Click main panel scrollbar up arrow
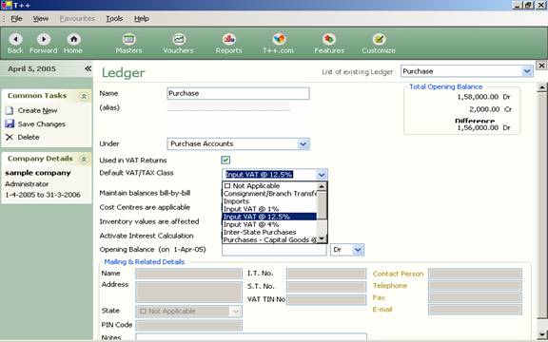548x342 pixels. coord(542,87)
